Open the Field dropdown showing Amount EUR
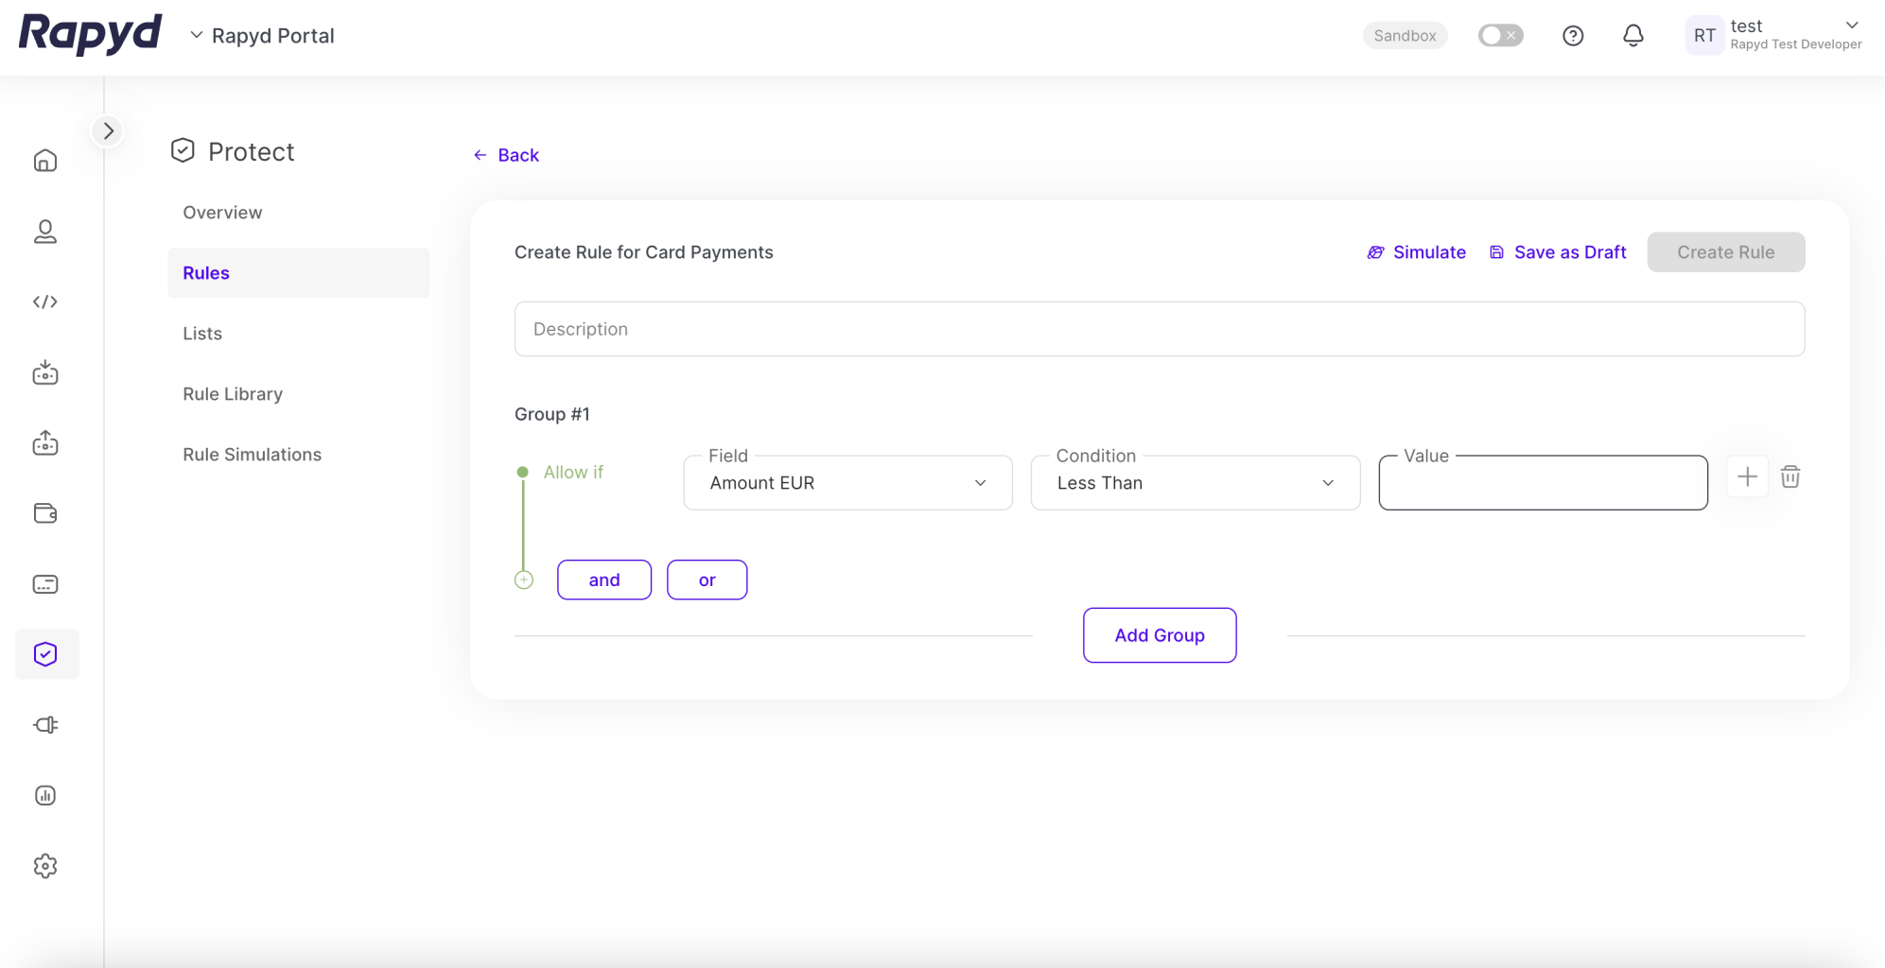Viewport: 1885px width, 968px height. pyautogui.click(x=847, y=483)
